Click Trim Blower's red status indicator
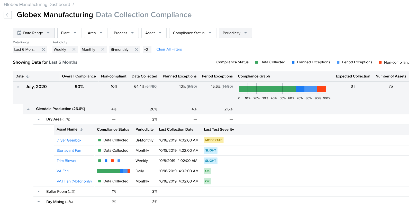This screenshot has width=416, height=208. (x=112, y=161)
